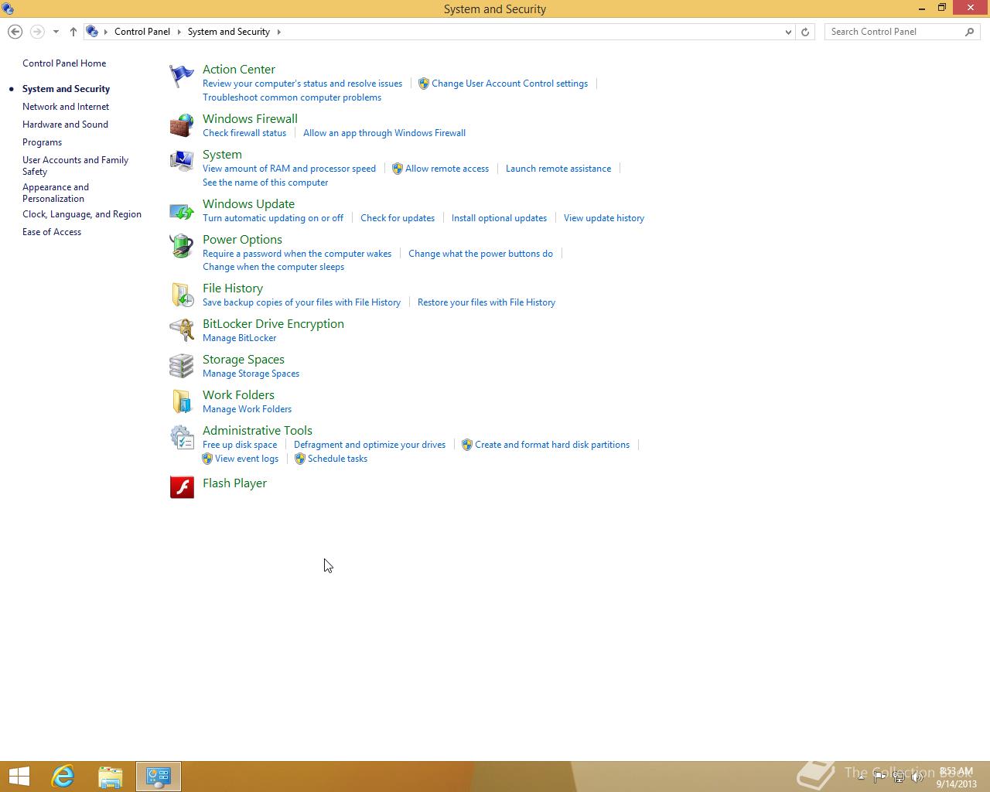The height and width of the screenshot is (792, 990).
Task: Click the Administrative Tools gear icon
Action: 182,437
